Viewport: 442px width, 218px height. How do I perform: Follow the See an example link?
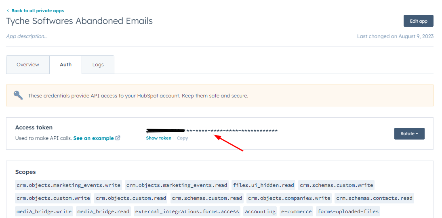coord(94,138)
